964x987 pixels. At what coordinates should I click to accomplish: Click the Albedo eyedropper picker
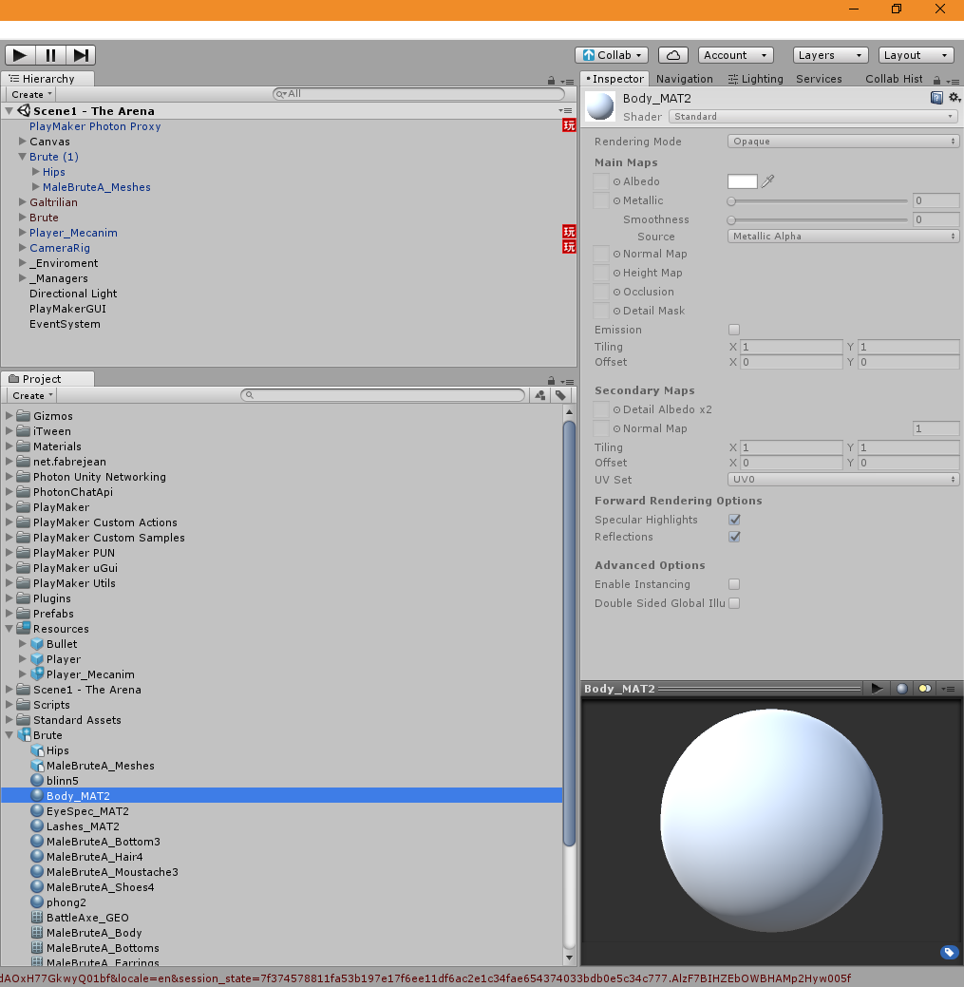pos(769,181)
